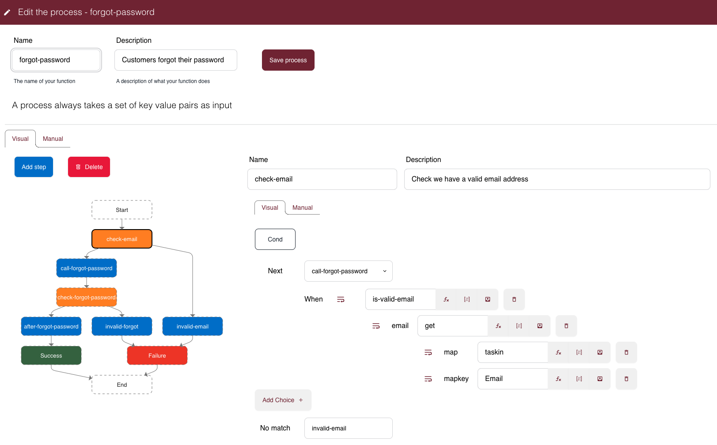Screen dimensions: 717x445
Task: Select the Success node in the flowchart
Action: (51, 355)
